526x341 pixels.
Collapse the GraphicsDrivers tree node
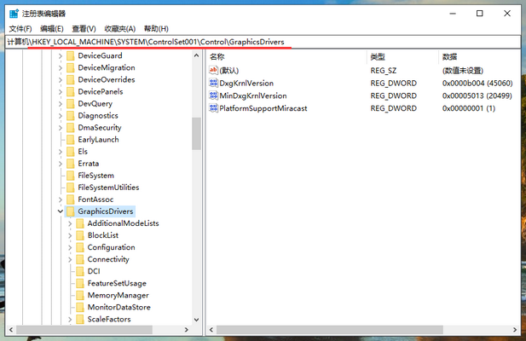[x=60, y=211]
